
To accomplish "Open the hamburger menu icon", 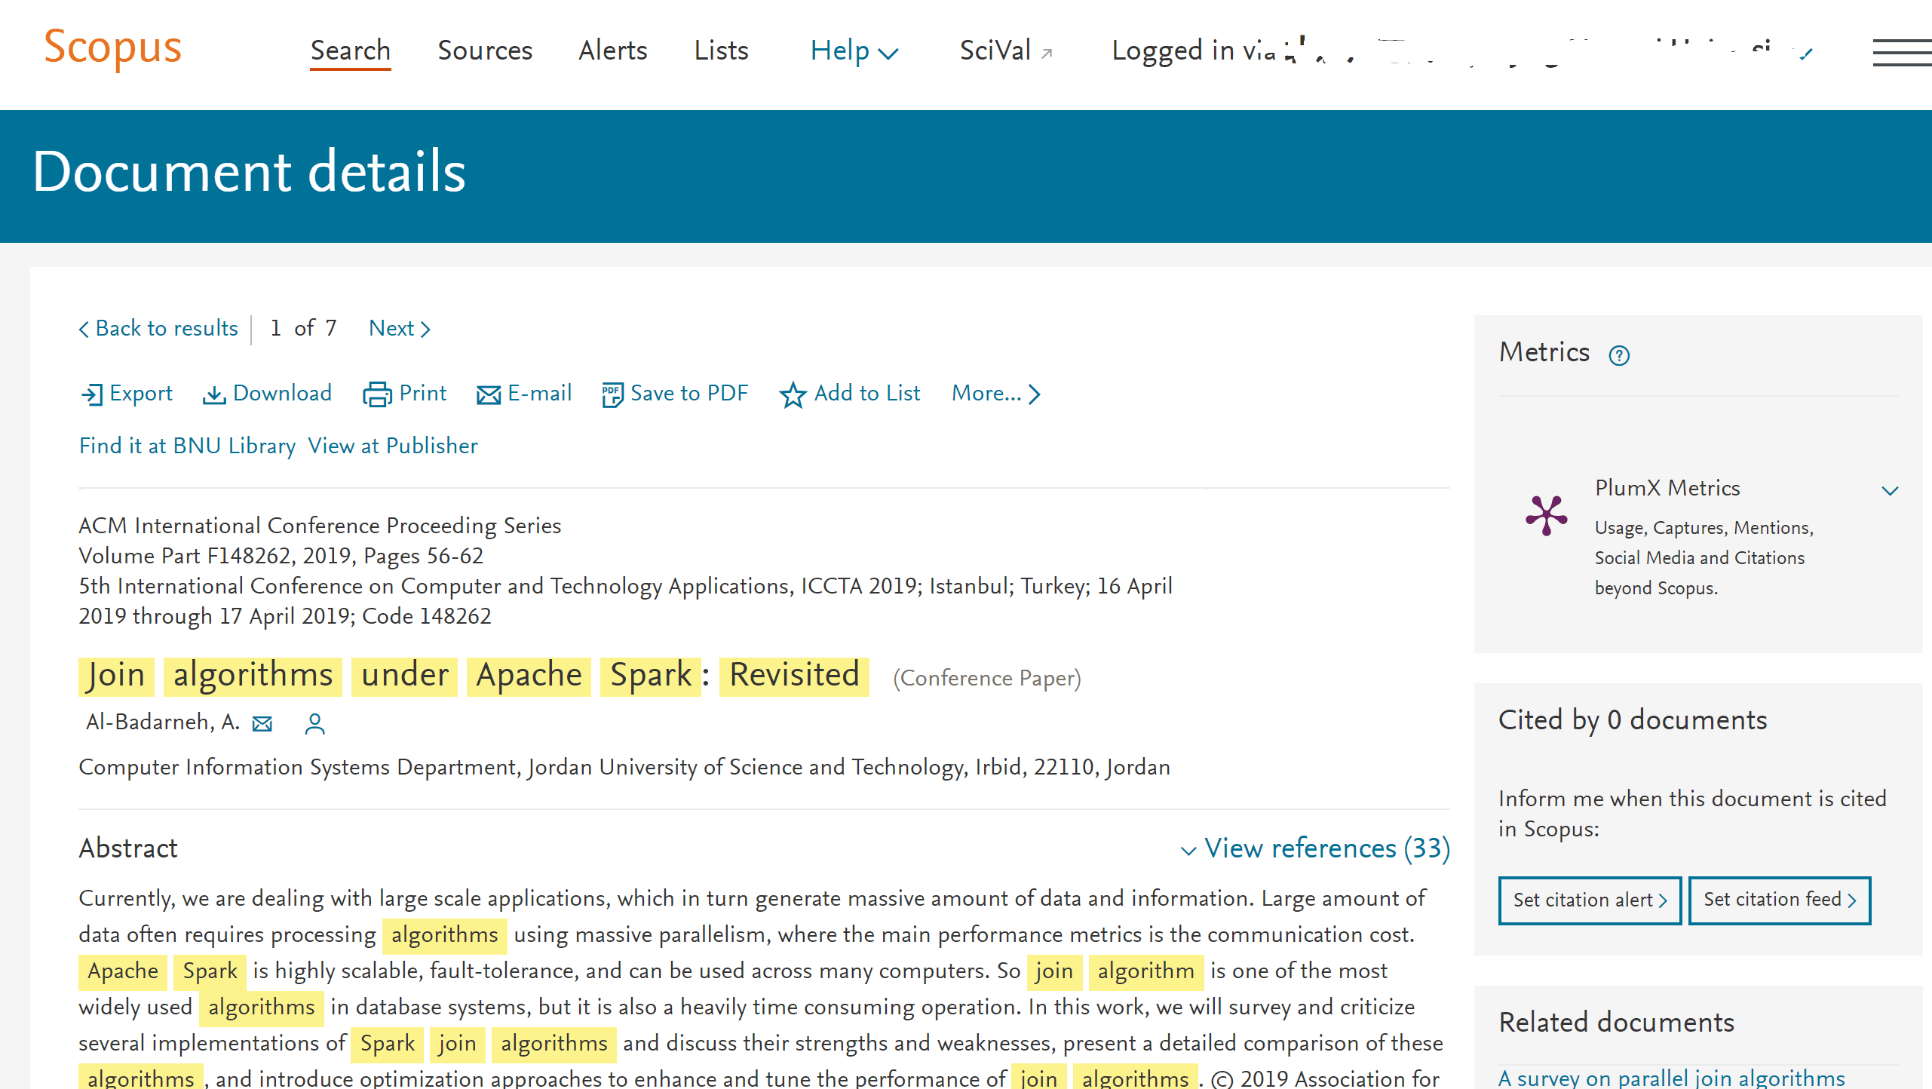I will (x=1900, y=53).
